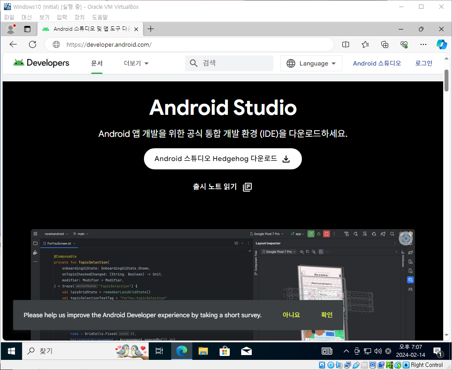The image size is (452, 370).
Task: Click VirtualBox recording status icon
Action: [381, 365]
